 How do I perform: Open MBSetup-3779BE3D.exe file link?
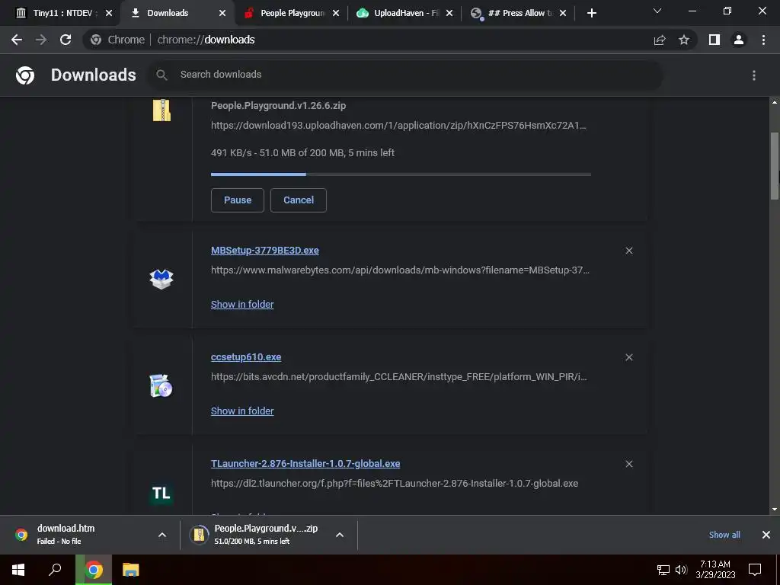264,250
